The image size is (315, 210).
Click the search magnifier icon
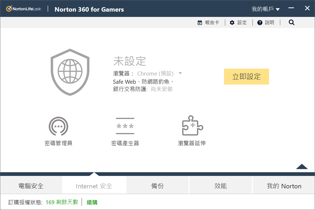click(x=291, y=22)
